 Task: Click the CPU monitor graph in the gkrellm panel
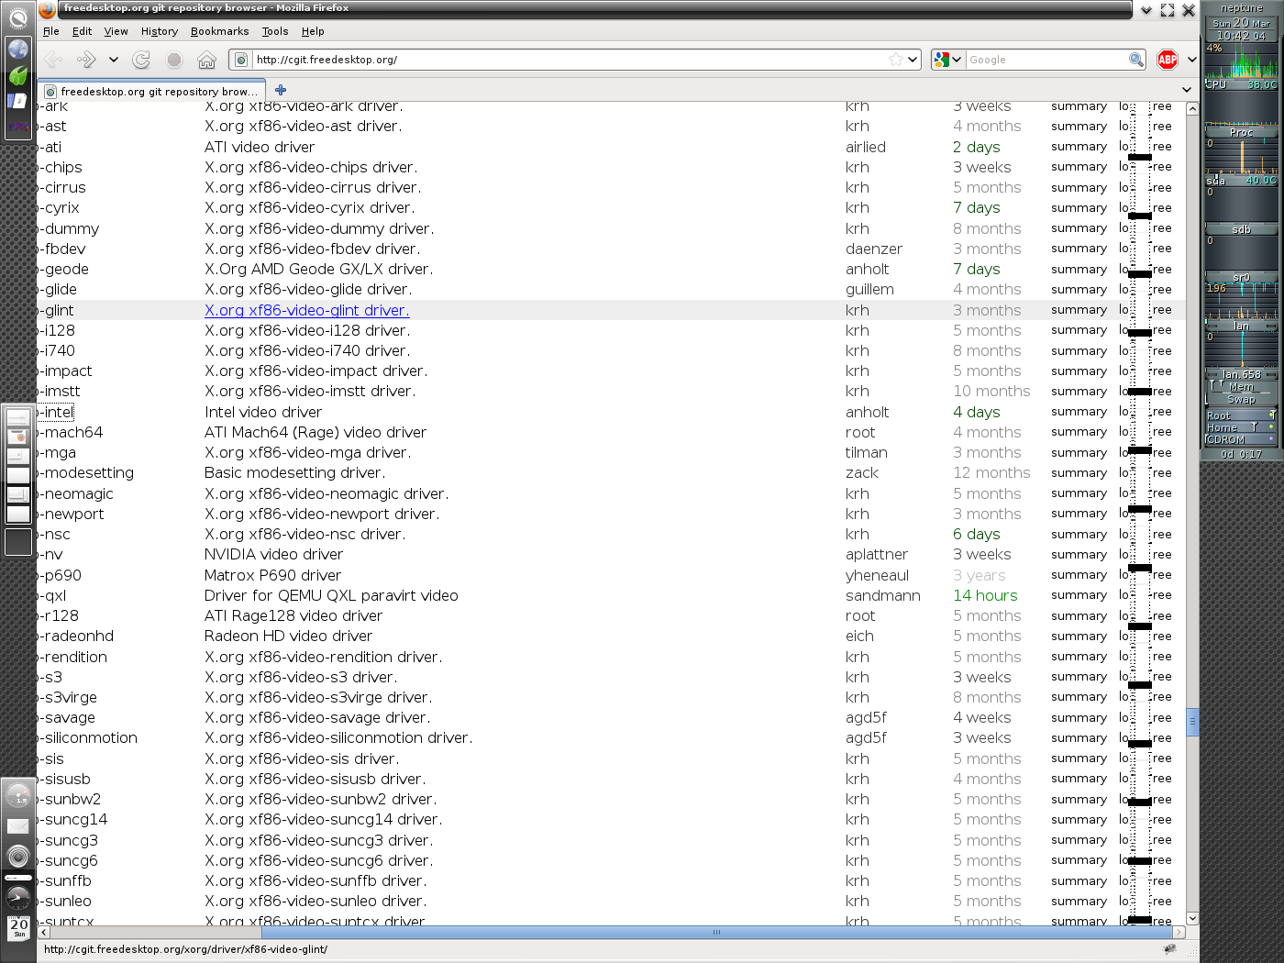click(1241, 61)
